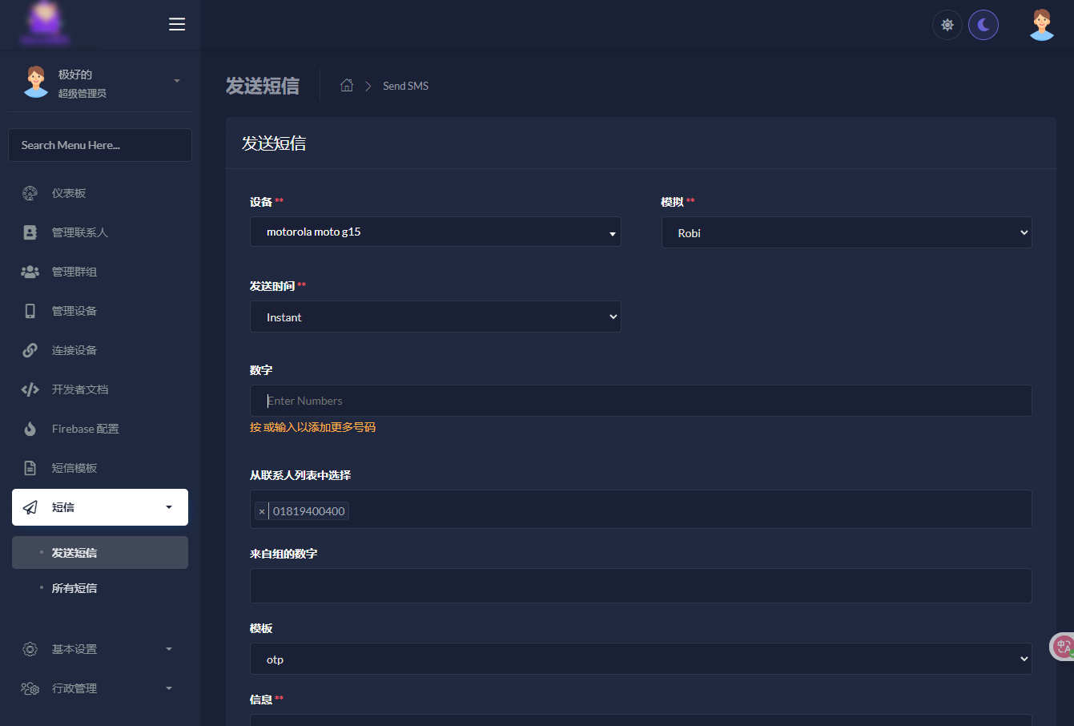1074x726 pixels.
Task: Click the 短信 paper plane icon
Action: 30,507
